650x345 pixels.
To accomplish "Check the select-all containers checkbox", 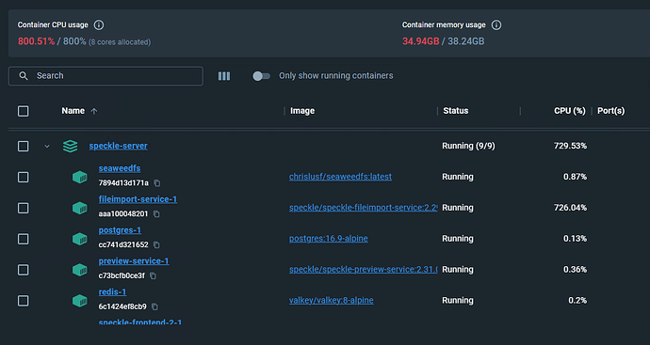I will click(x=24, y=111).
